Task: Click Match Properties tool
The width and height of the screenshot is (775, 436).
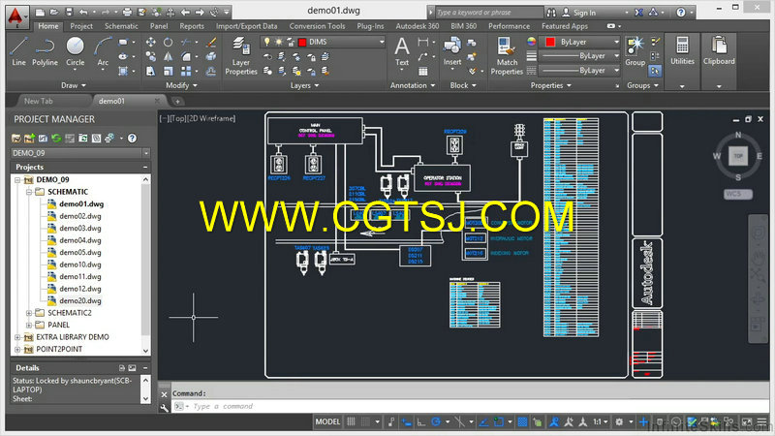Action: pyautogui.click(x=507, y=56)
